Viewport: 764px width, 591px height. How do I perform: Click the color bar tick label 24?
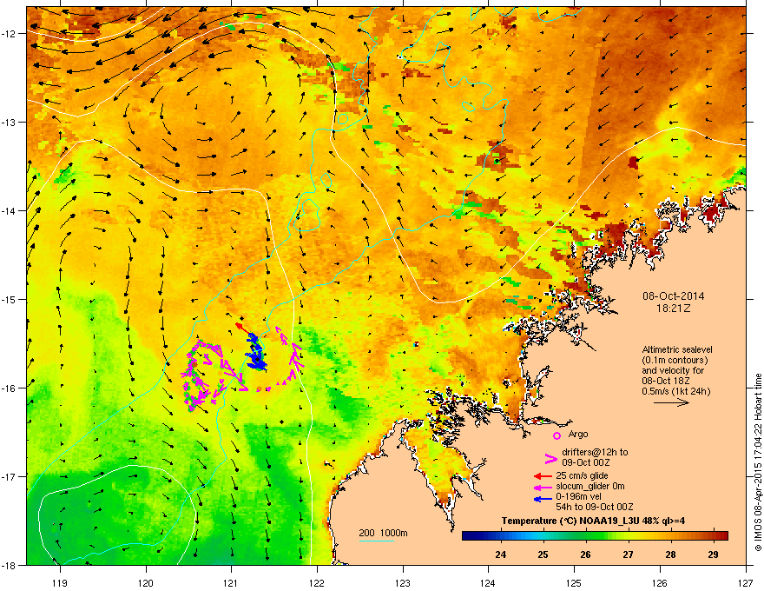click(x=500, y=554)
